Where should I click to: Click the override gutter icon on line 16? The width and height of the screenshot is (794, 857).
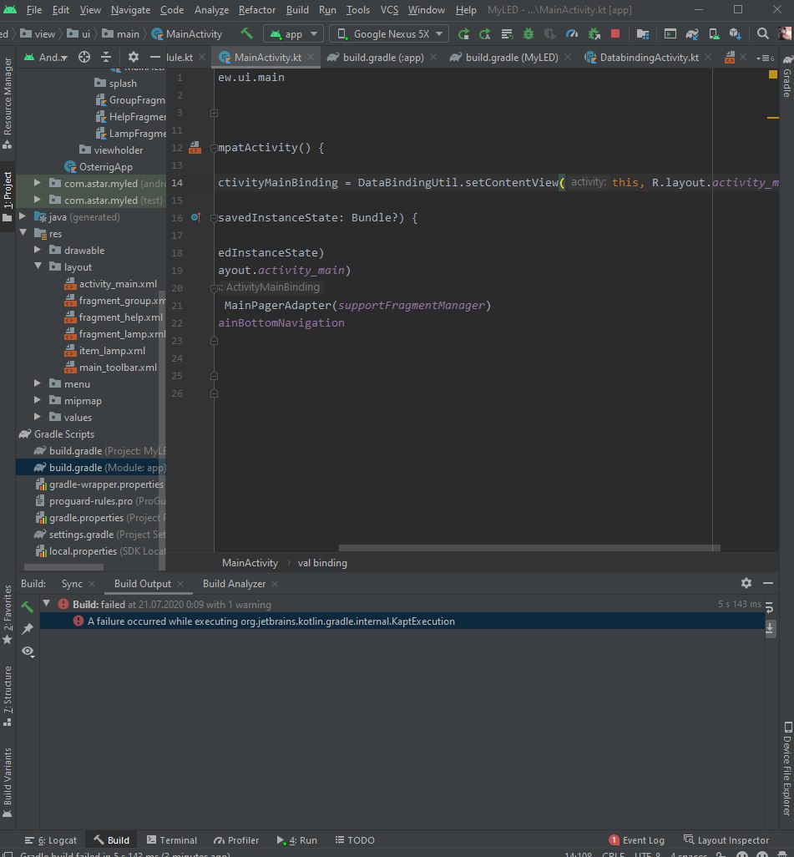pos(195,217)
